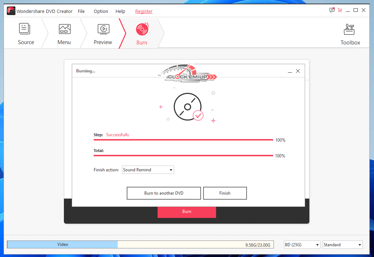Close the Burning dialog
The width and height of the screenshot is (374, 257).
pos(298,71)
